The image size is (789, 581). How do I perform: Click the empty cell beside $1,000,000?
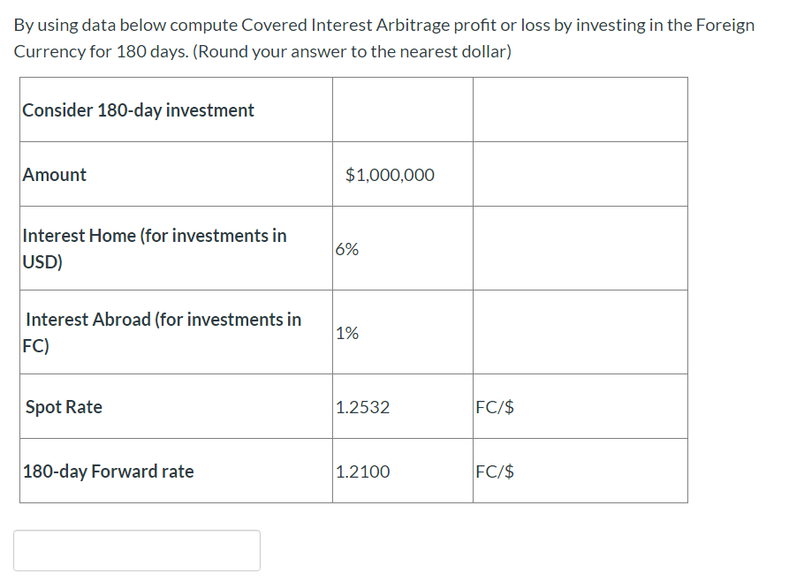580,174
